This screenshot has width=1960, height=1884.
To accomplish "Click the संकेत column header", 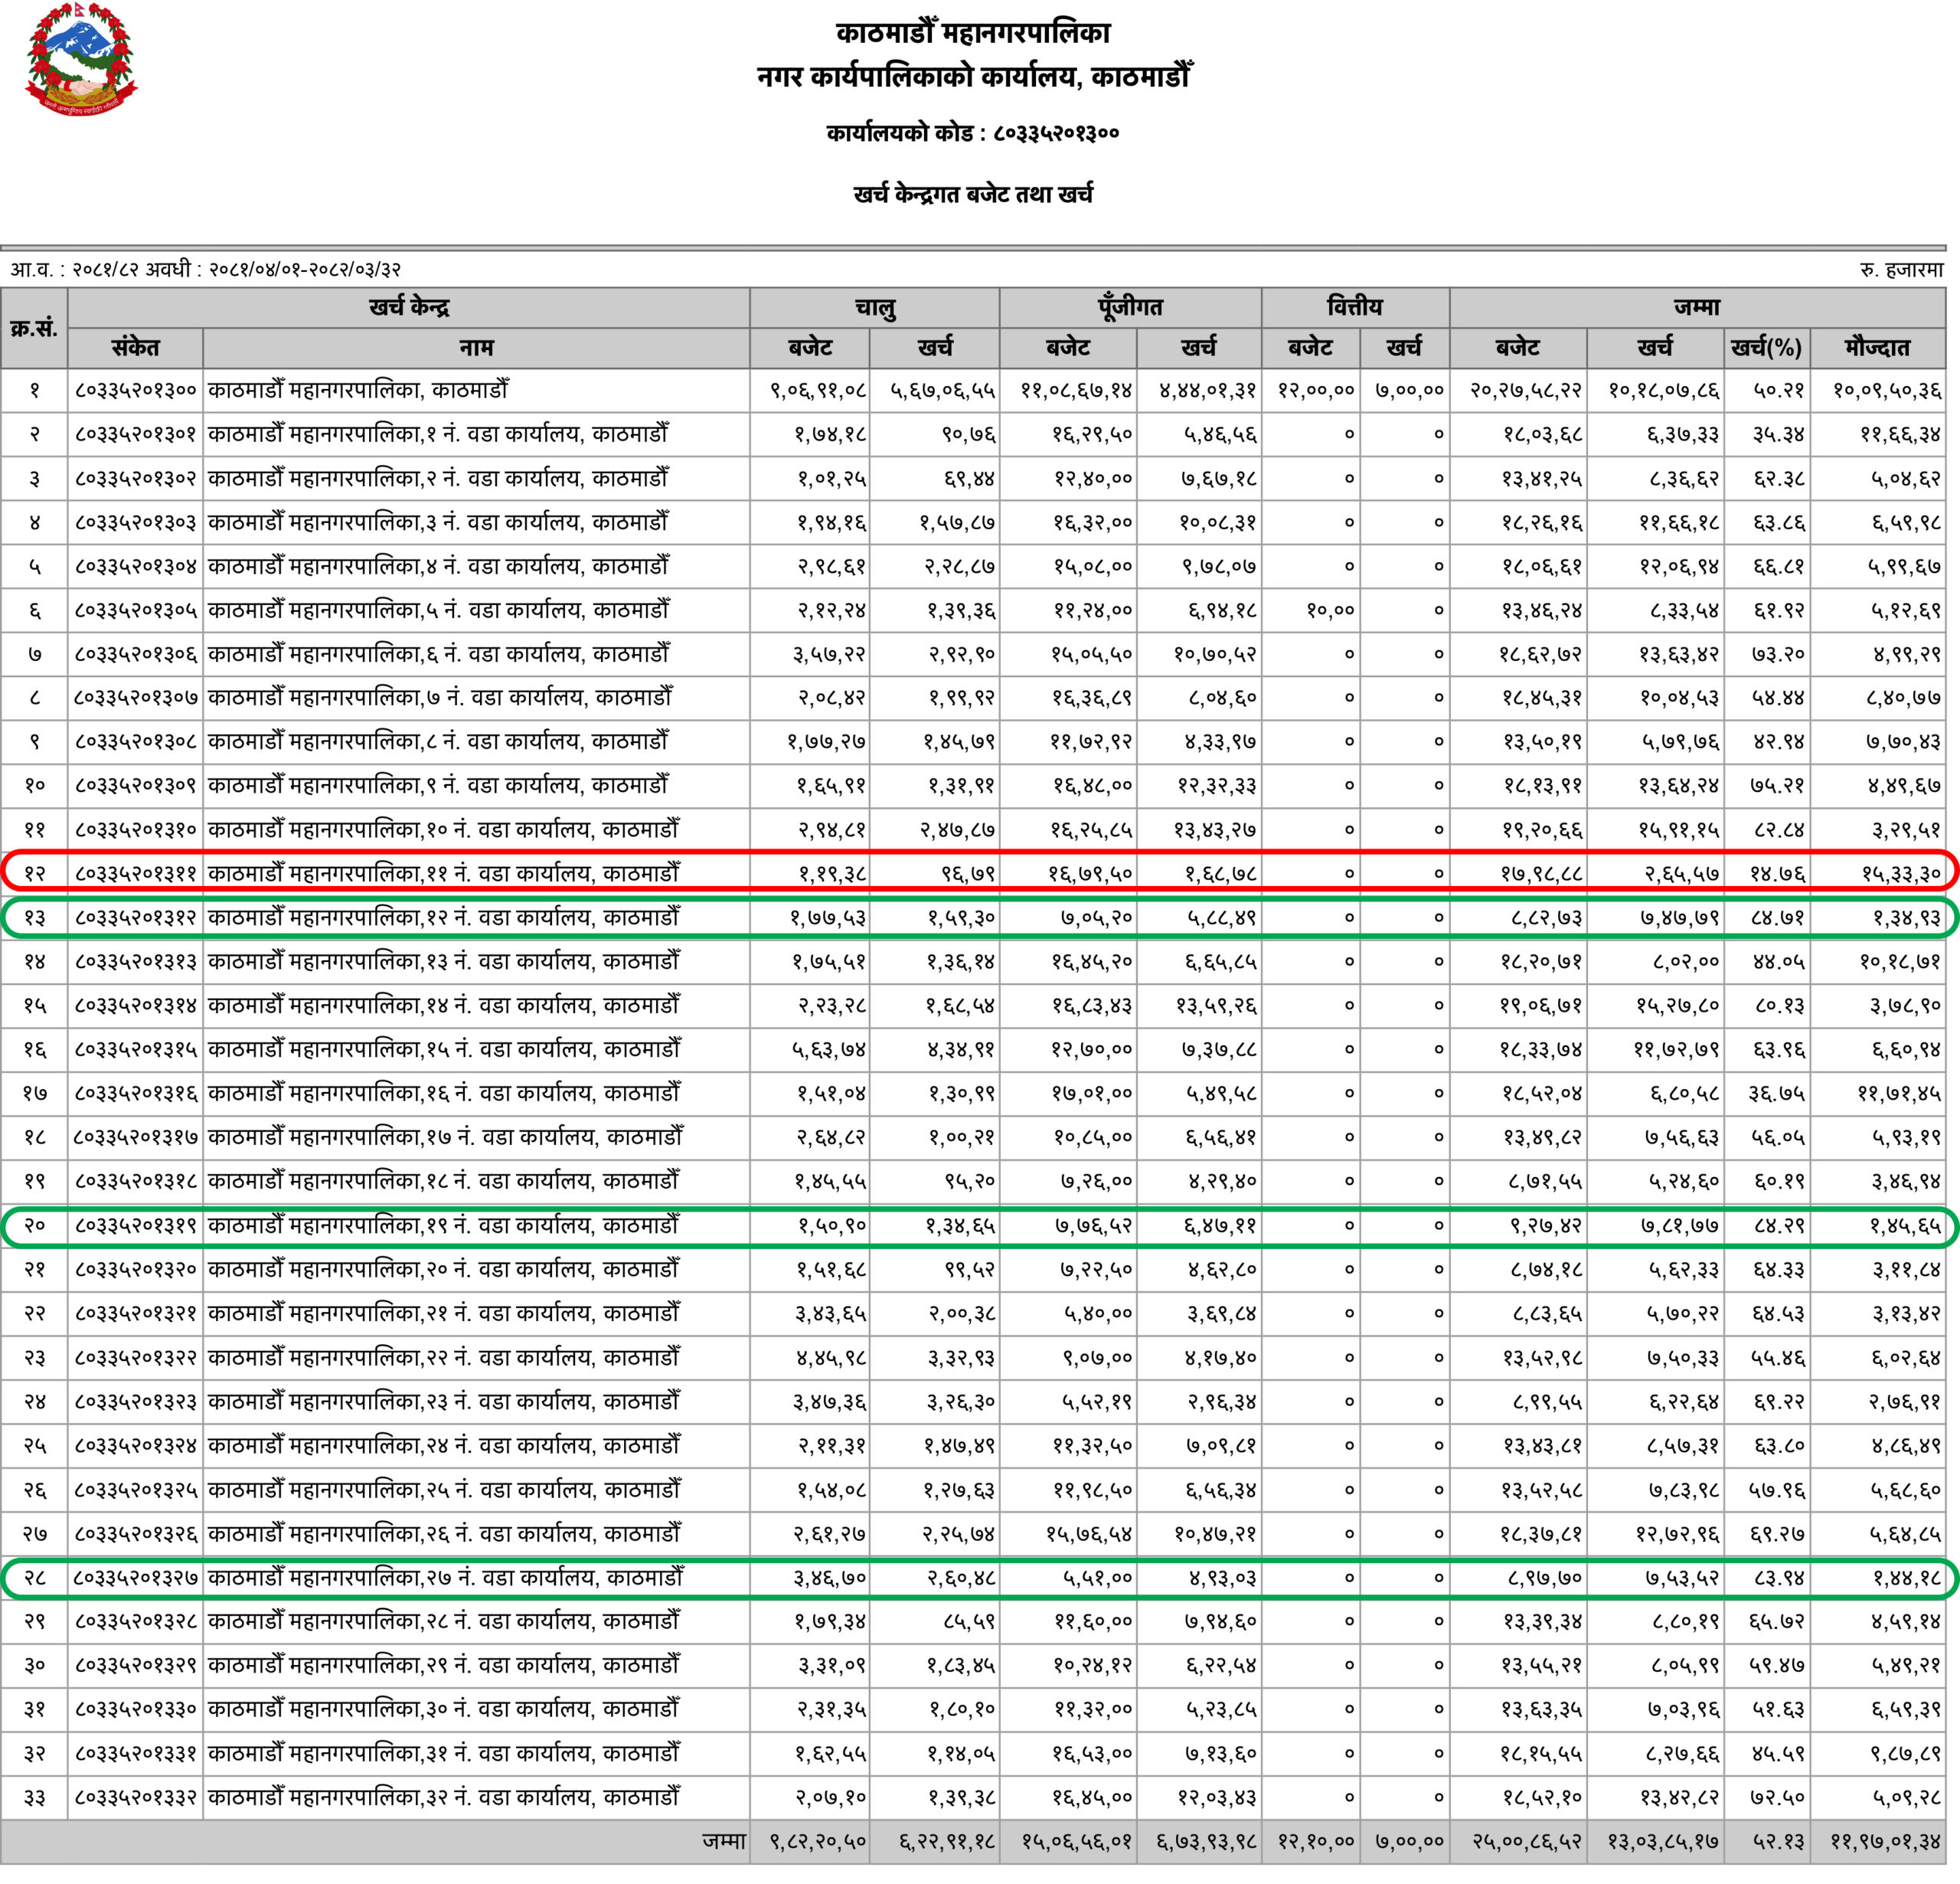I will pos(135,348).
